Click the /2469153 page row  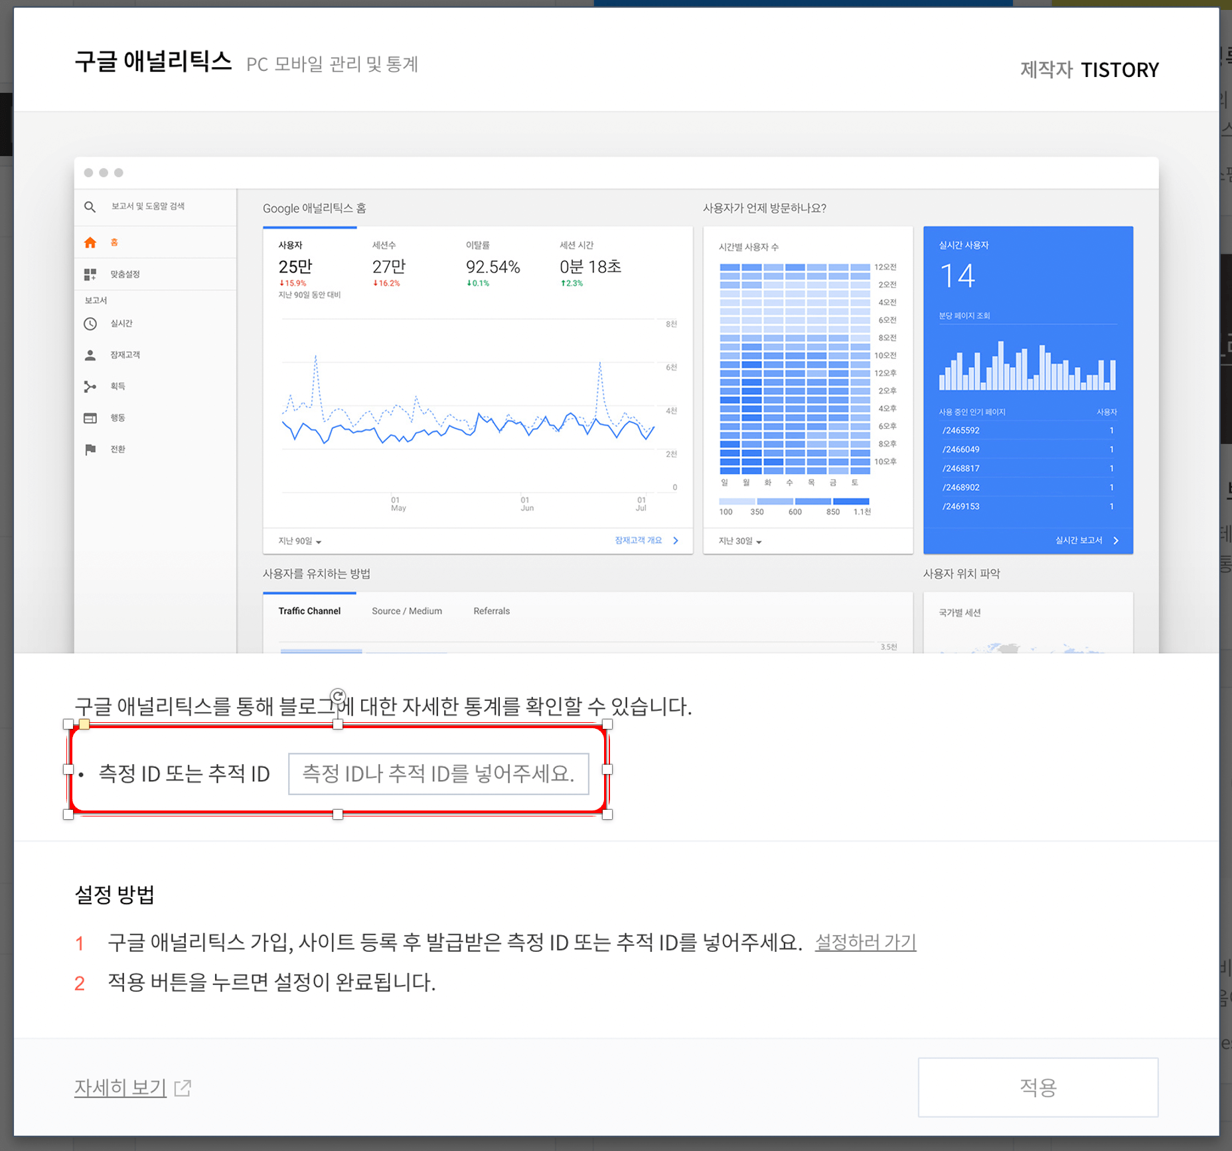[x=1028, y=506]
